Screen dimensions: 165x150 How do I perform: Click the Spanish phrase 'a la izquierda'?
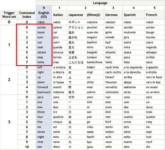pos(133,68)
